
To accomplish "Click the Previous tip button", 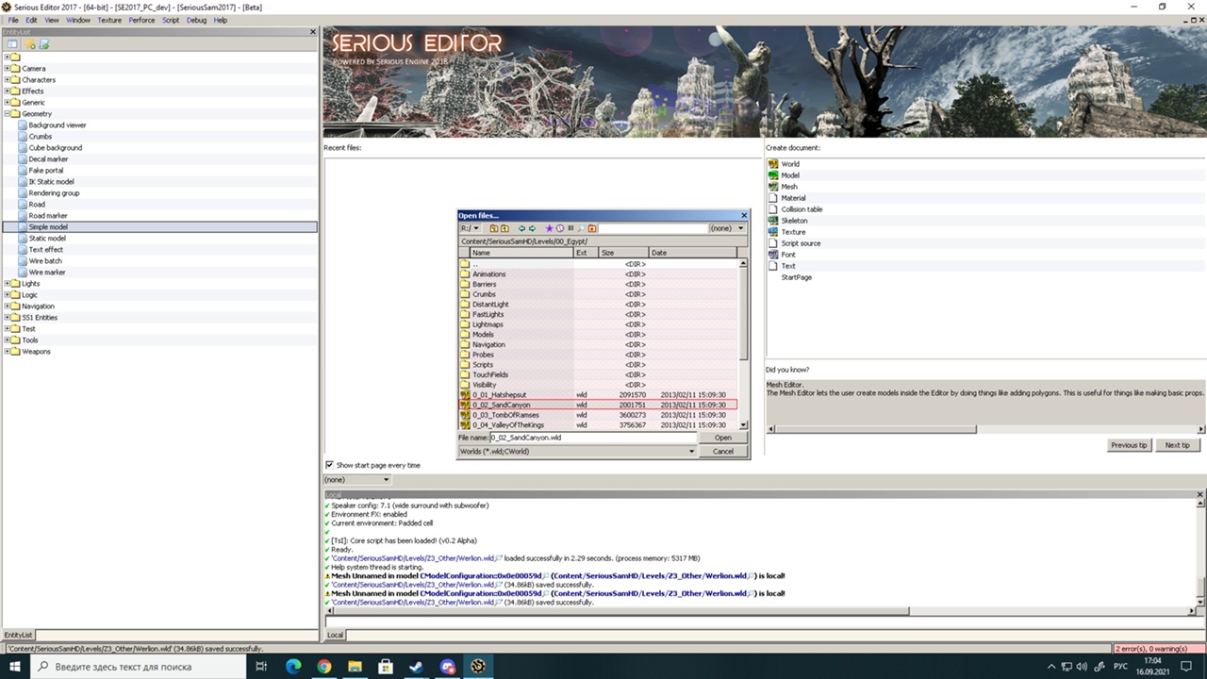I will [x=1129, y=445].
